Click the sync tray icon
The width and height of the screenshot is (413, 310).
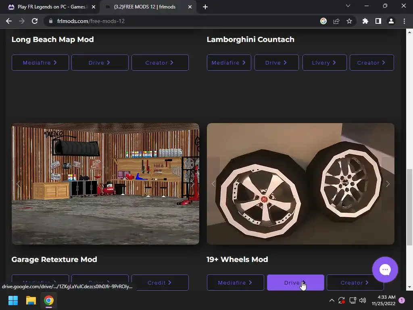pos(342,300)
